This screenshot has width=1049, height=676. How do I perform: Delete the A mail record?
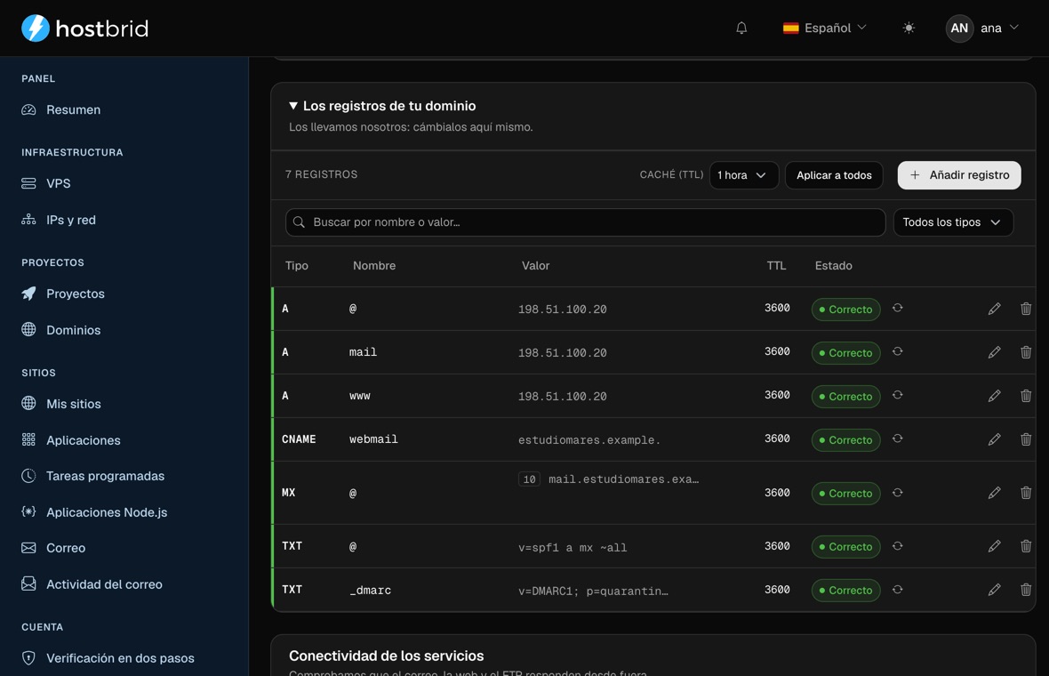pos(1026,352)
